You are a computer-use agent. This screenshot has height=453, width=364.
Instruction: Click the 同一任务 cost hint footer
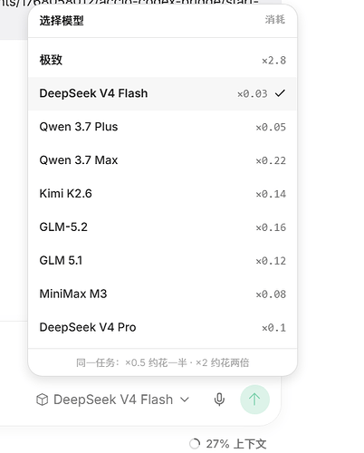pyautogui.click(x=163, y=362)
